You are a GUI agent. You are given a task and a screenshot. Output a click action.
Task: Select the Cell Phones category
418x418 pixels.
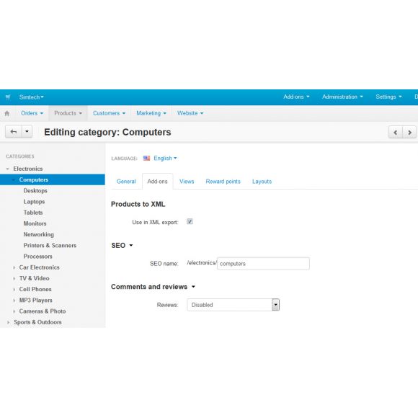click(x=35, y=289)
